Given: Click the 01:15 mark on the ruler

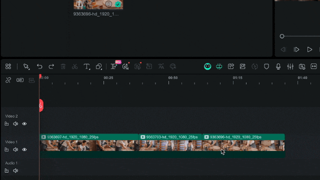Looking at the screenshot, I should [237, 78].
